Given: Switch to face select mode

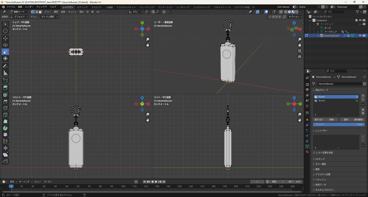Looking at the screenshot, I should coord(40,12).
